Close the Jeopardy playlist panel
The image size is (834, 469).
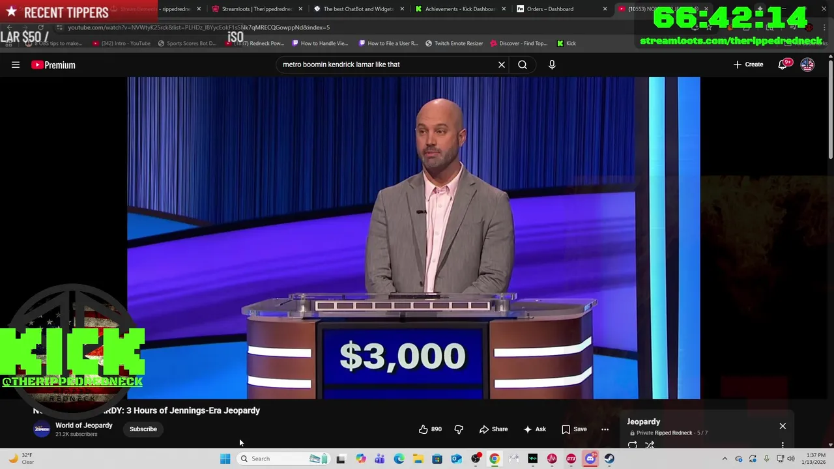(x=783, y=426)
